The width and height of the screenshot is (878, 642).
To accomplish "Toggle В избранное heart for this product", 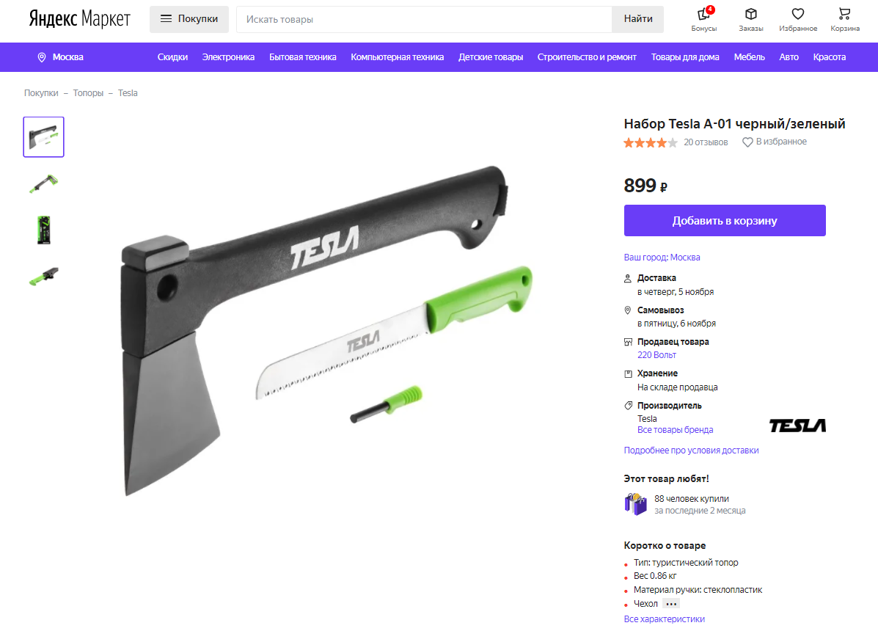I will click(x=747, y=142).
